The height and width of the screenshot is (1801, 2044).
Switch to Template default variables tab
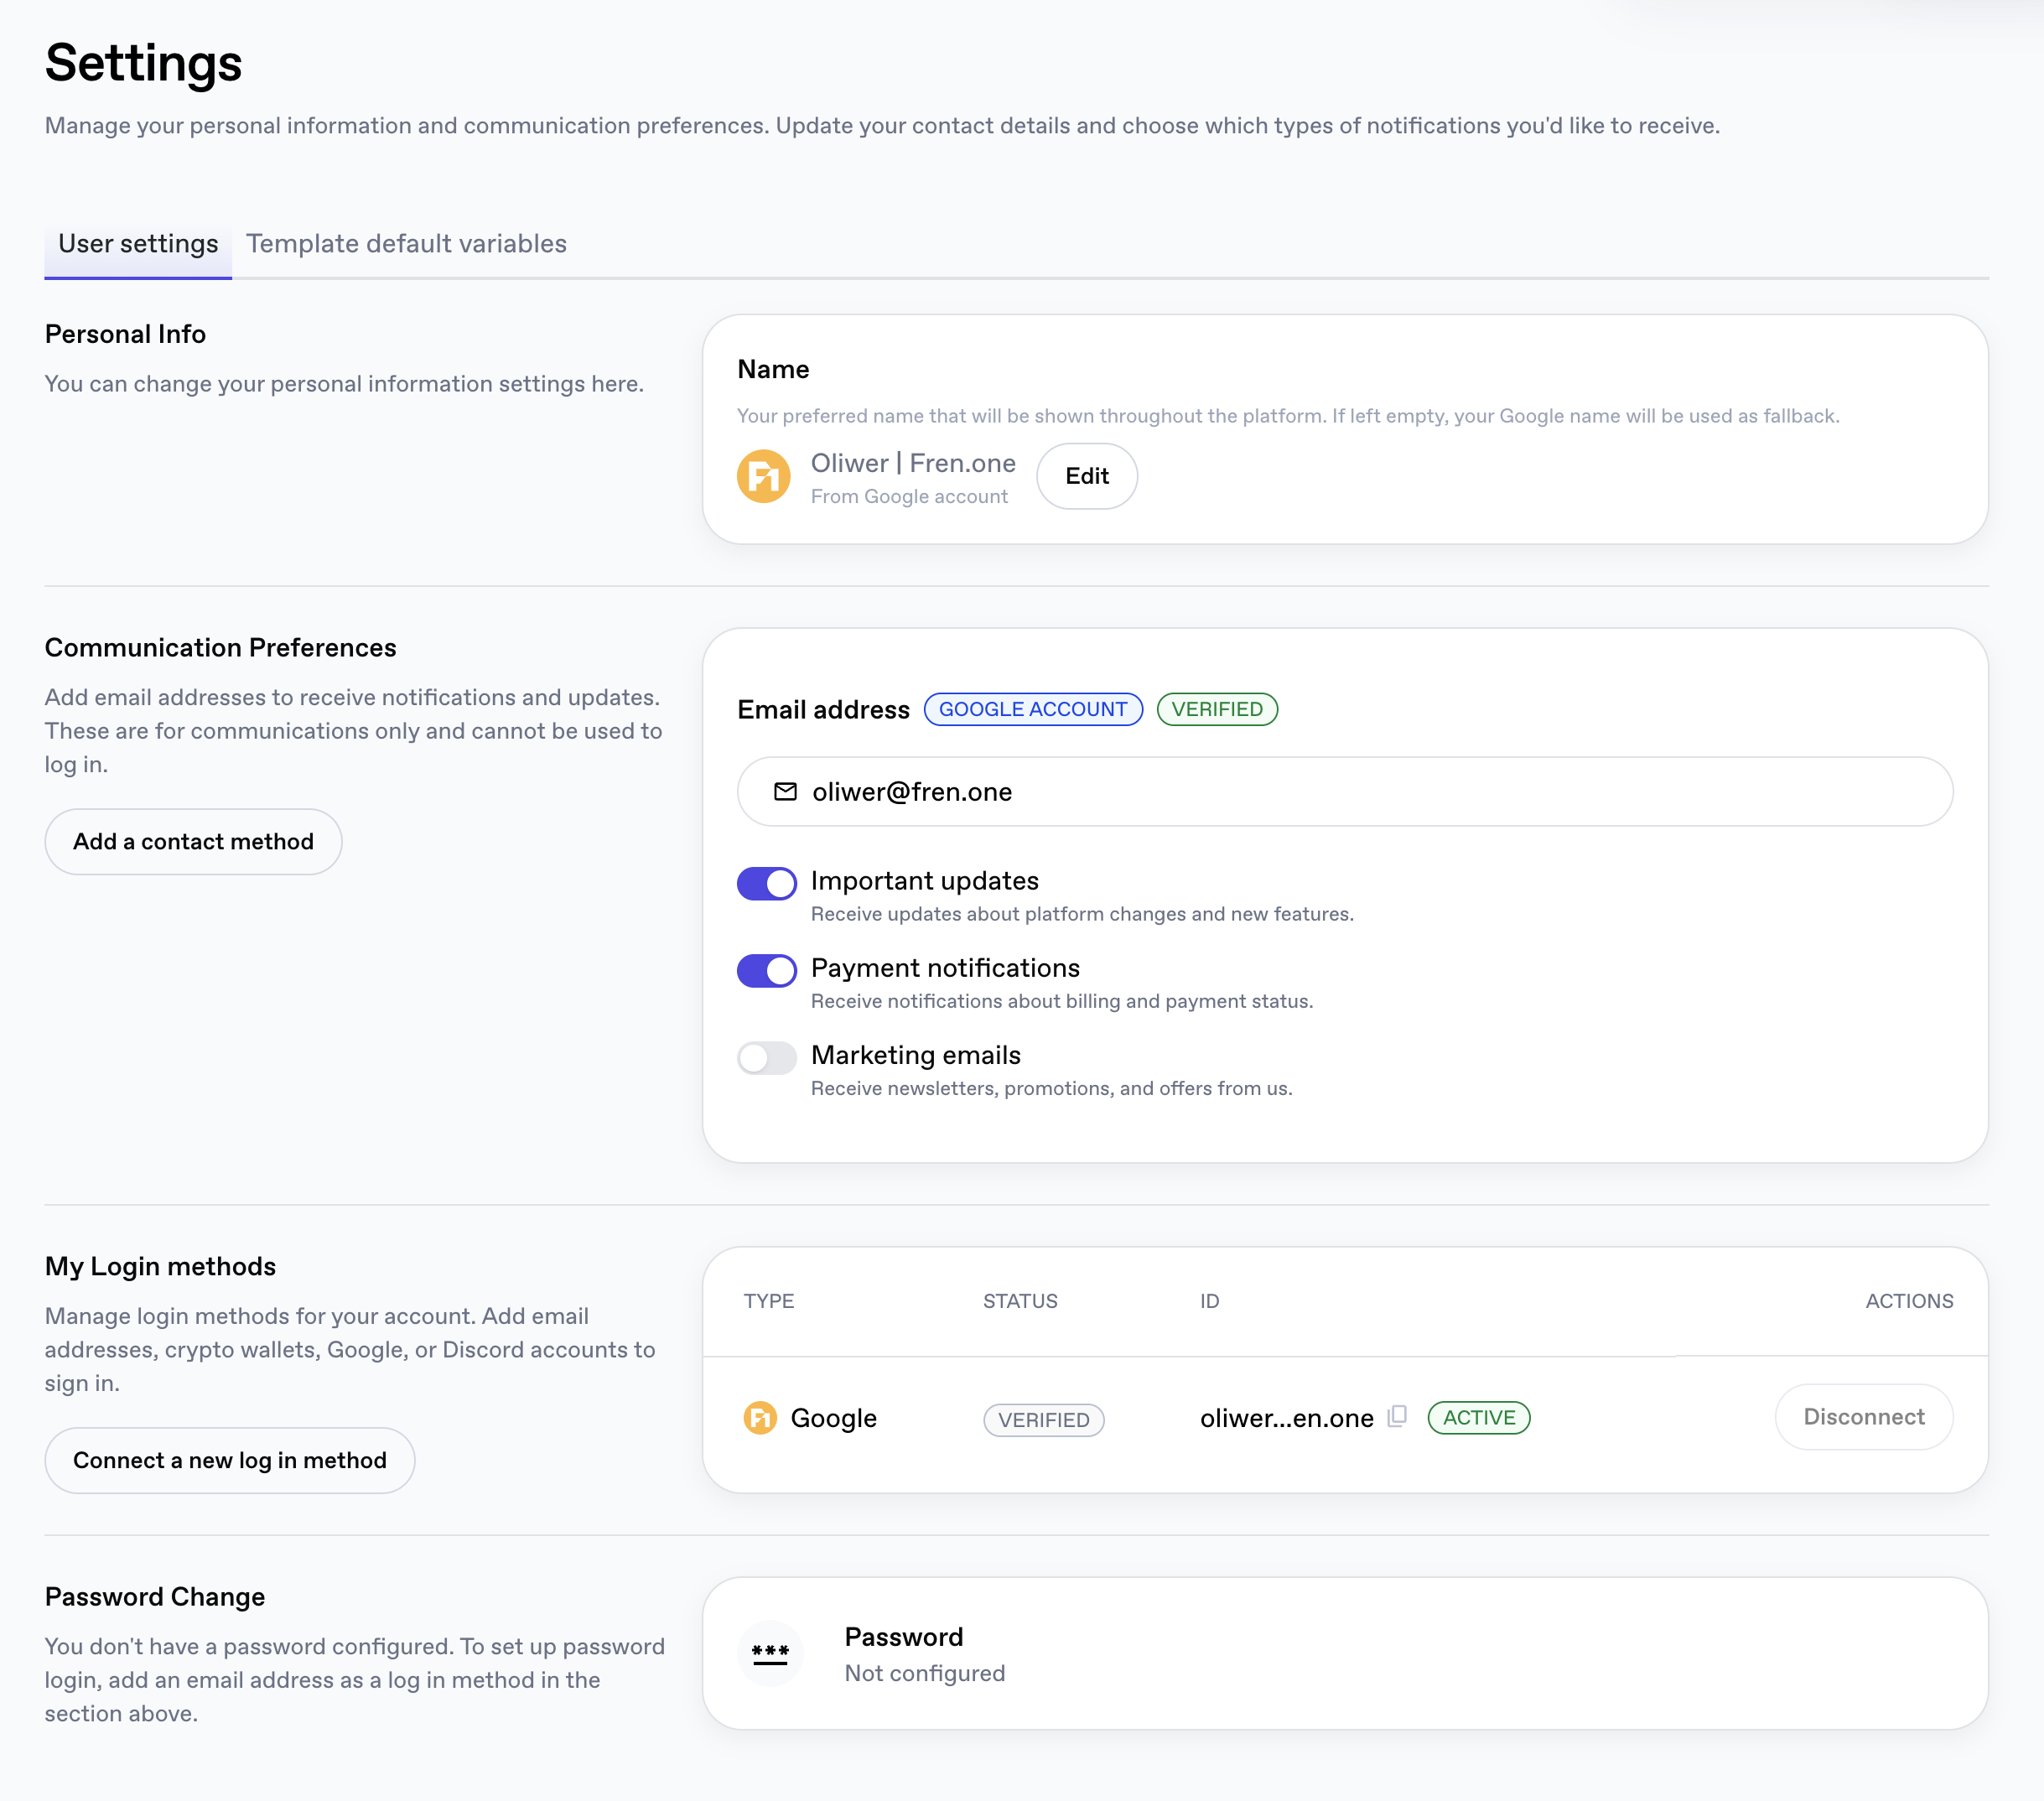tap(406, 244)
